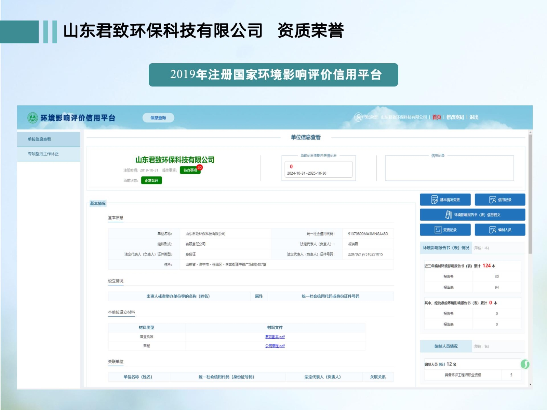This screenshot has height=410, width=547.
Task: Click the 报告表 value 94
Action: pyautogui.click(x=497, y=287)
